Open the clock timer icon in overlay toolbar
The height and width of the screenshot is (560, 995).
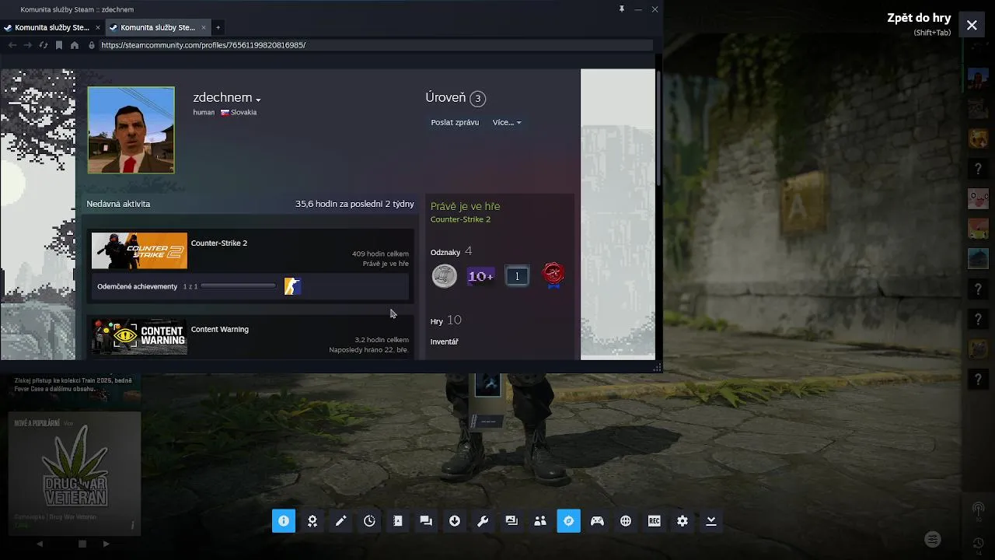coord(369,521)
